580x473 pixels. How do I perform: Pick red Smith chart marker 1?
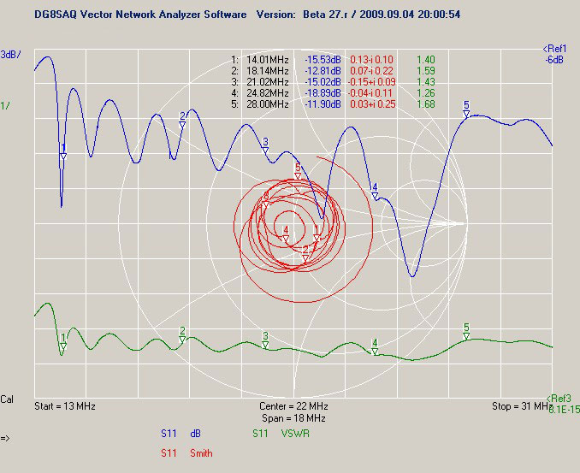[x=317, y=234]
